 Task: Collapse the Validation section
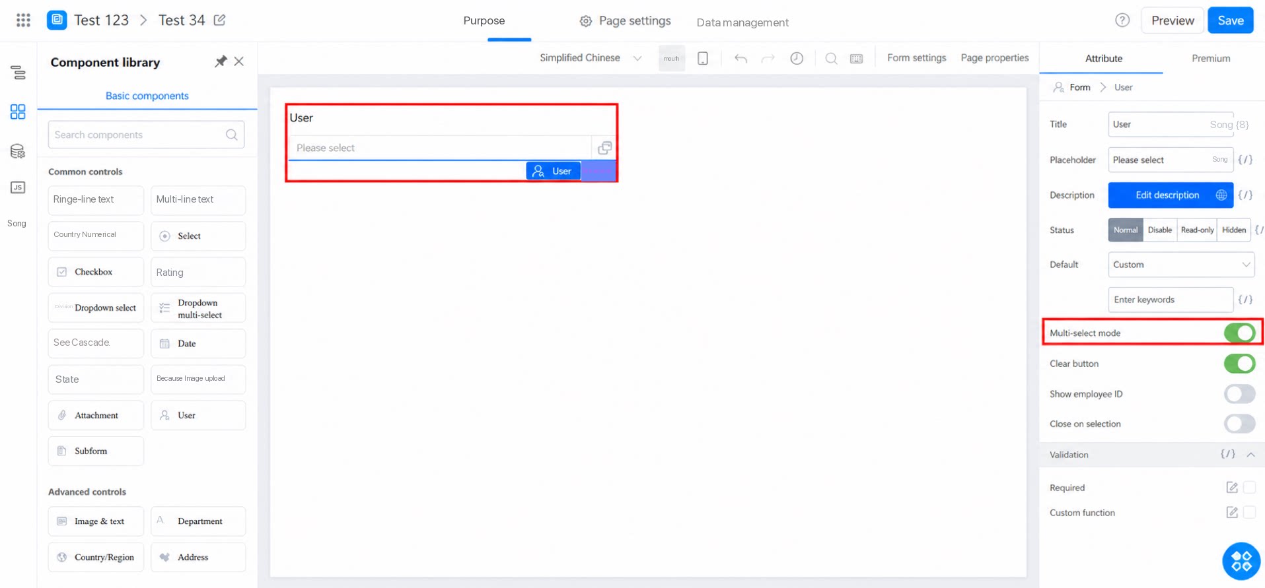tap(1250, 455)
